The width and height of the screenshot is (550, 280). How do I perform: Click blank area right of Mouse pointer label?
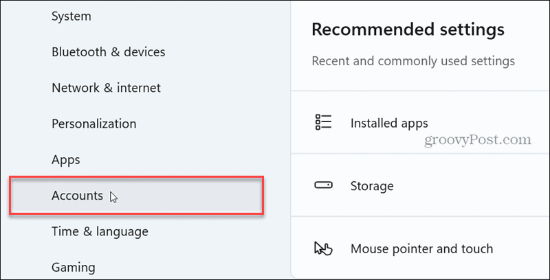pyautogui.click(x=522, y=248)
